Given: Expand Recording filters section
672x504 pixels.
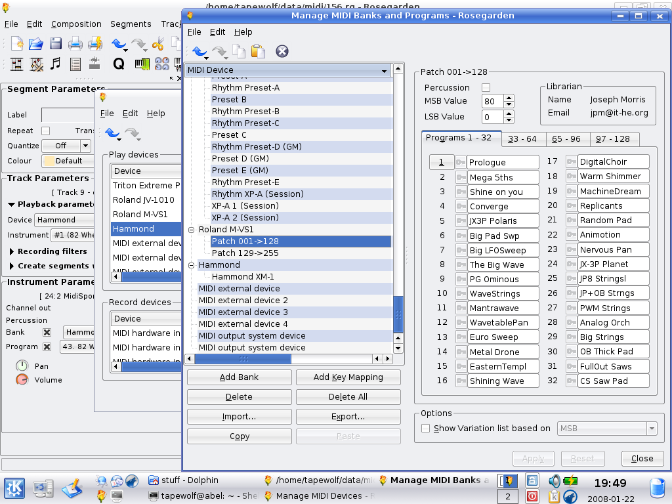Looking at the screenshot, I should [x=12, y=251].
